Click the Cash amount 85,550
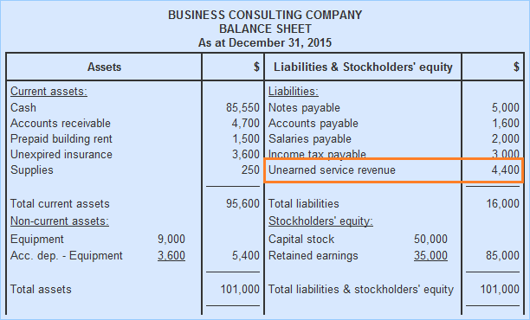The width and height of the screenshot is (530, 320). pyautogui.click(x=242, y=108)
